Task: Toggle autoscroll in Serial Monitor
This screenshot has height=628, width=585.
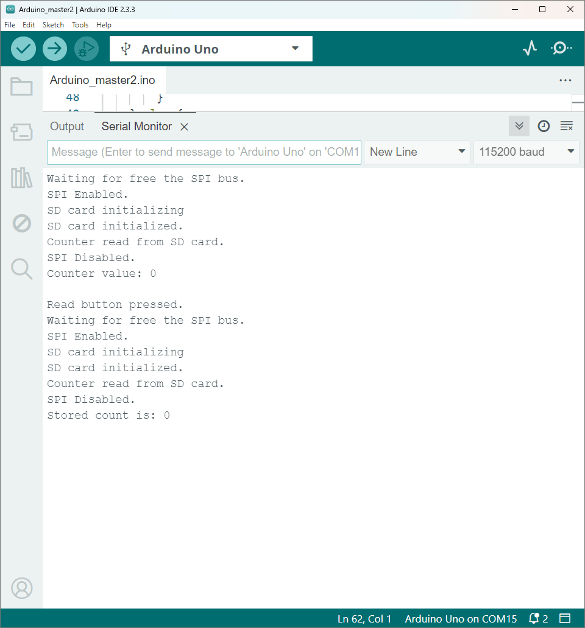Action: click(x=519, y=126)
